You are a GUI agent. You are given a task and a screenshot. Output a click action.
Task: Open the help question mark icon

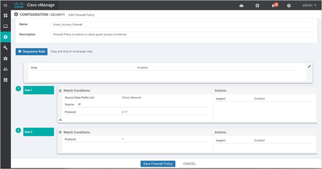point(289,6)
